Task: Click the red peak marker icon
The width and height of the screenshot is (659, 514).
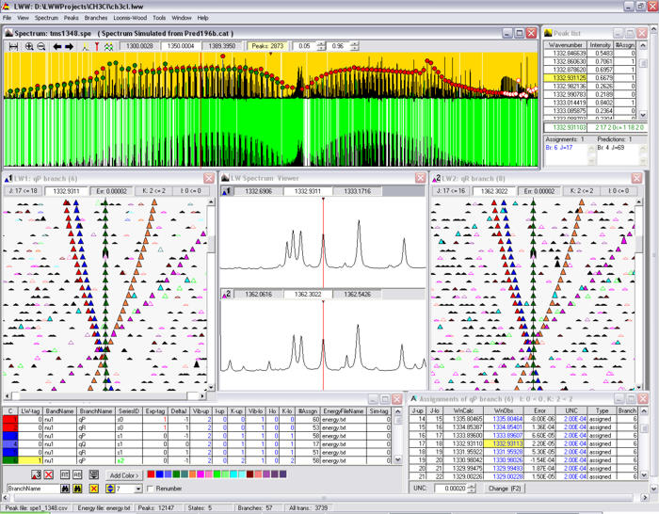Action: pyautogui.click(x=97, y=47)
